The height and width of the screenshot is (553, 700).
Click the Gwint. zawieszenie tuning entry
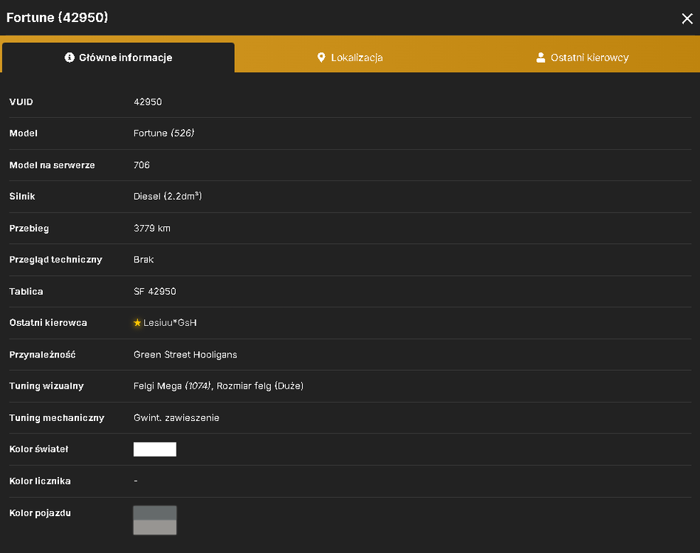click(x=176, y=418)
